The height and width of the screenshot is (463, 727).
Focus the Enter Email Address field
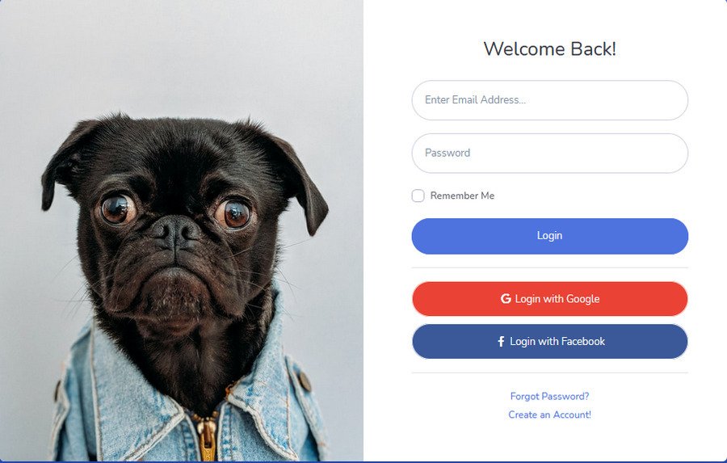click(549, 100)
